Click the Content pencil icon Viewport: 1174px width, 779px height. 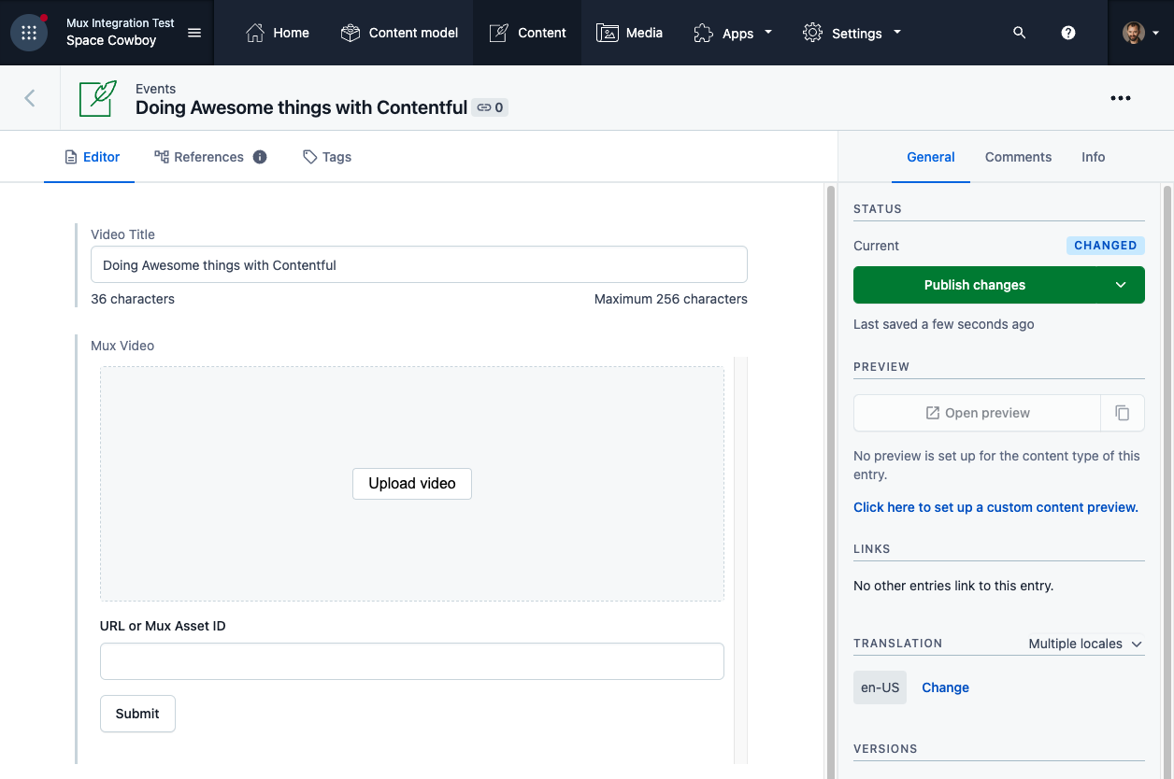click(499, 33)
